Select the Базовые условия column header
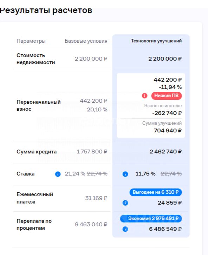 pyautogui.click(x=86, y=41)
